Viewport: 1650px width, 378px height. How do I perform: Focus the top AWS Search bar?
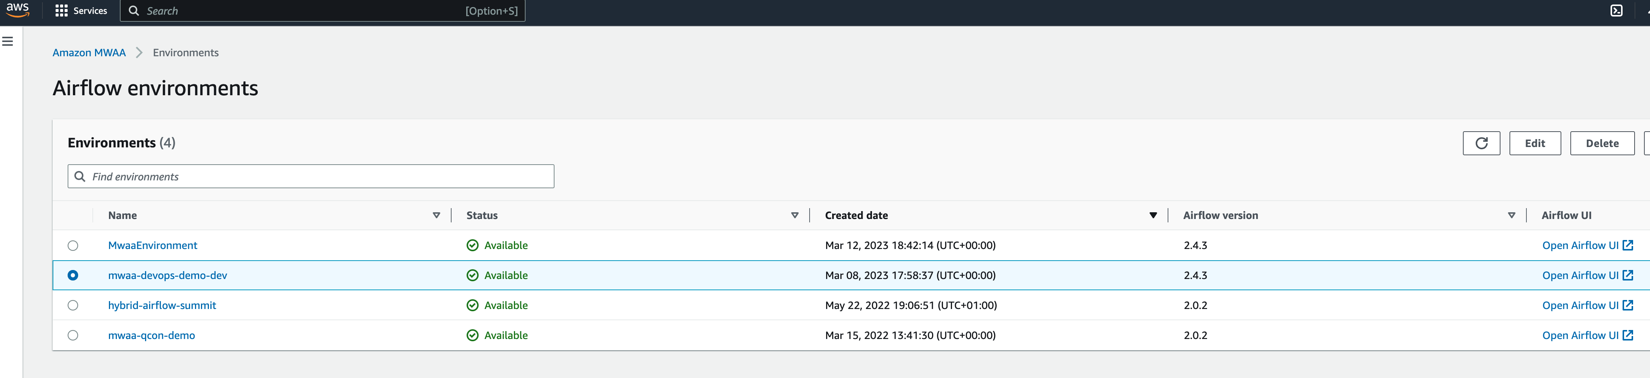pos(323,11)
